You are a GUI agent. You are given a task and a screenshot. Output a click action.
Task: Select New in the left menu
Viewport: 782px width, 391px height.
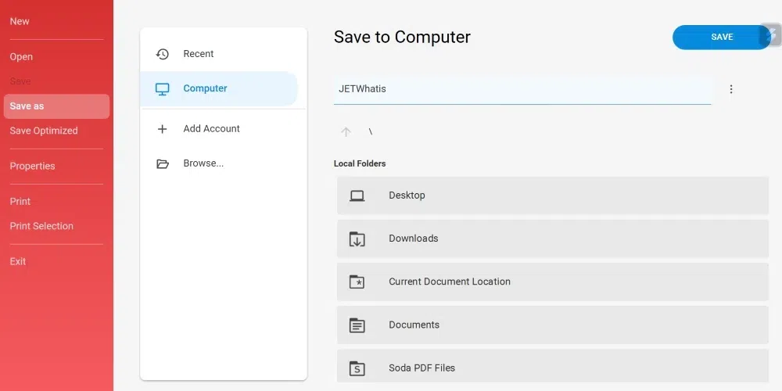[20, 21]
